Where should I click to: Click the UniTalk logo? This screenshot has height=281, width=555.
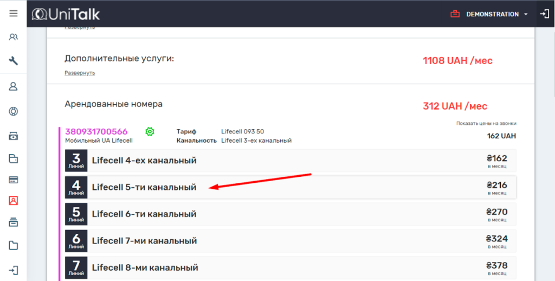(x=66, y=14)
